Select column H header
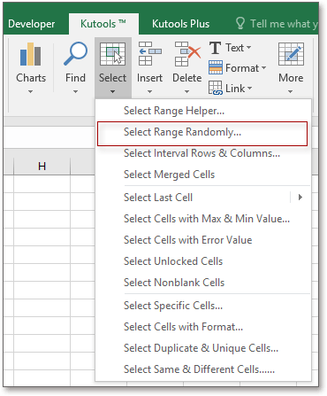This screenshot has height=396, width=327. tap(42, 167)
